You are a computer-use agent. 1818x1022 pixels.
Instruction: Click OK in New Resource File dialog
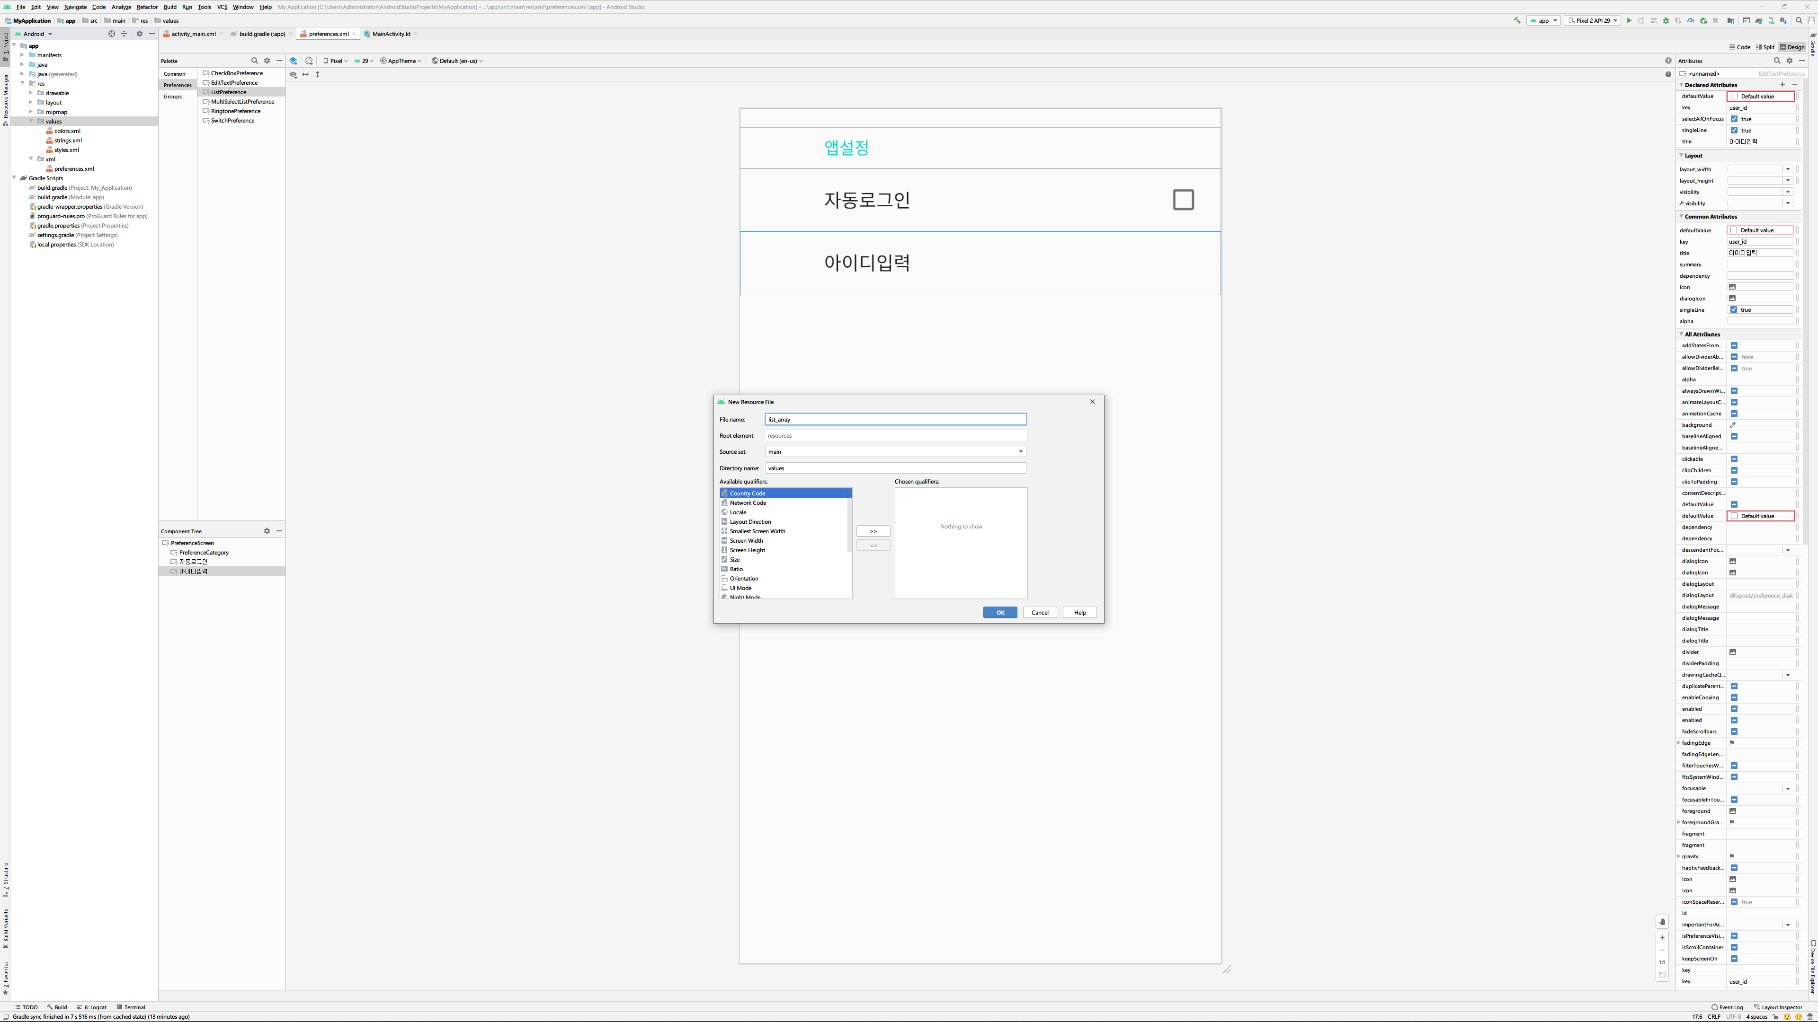click(999, 612)
